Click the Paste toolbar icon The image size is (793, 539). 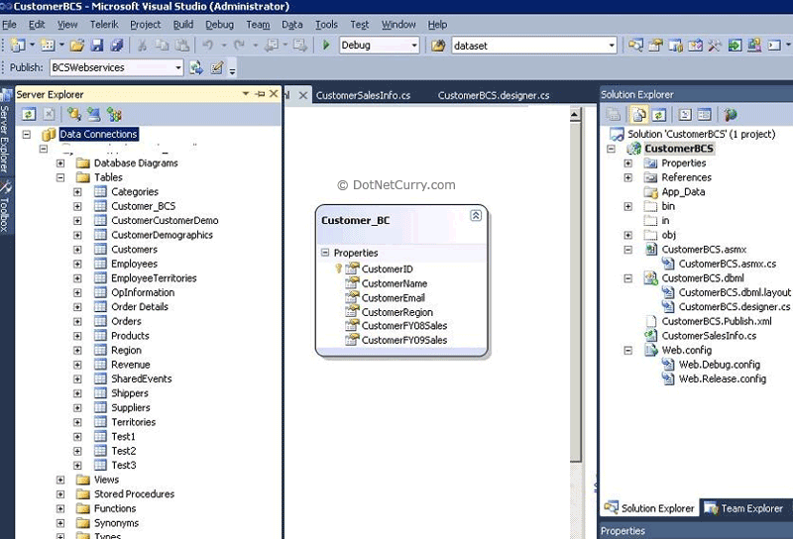182,46
